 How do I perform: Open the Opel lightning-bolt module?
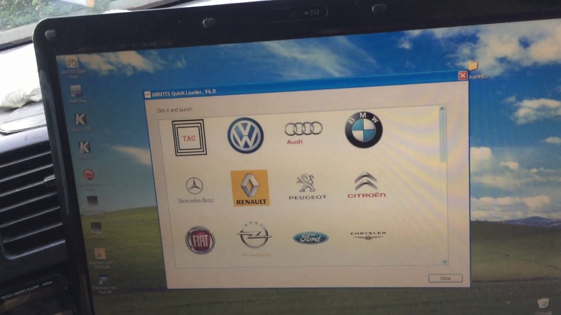[x=254, y=238]
